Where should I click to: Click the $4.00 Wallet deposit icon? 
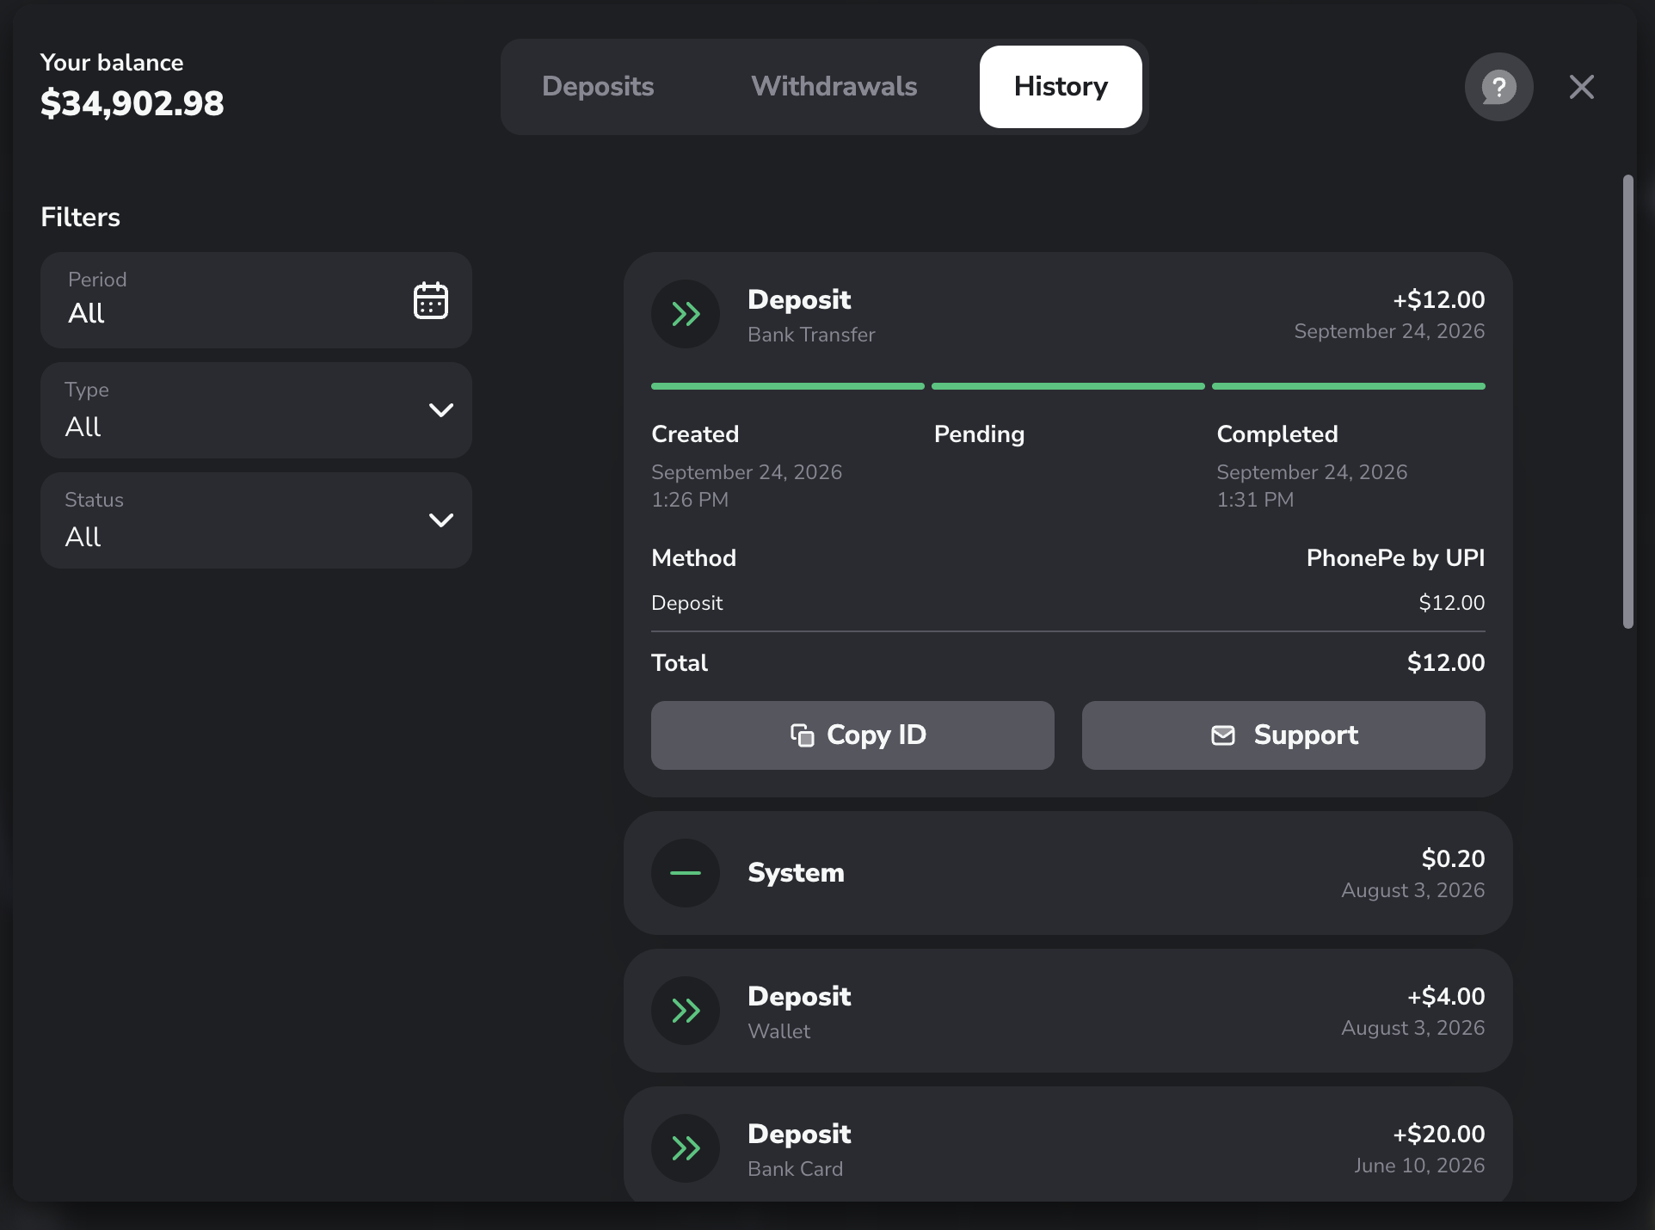[686, 1011]
